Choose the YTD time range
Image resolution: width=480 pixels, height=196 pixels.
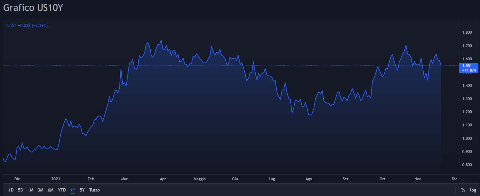[x=62, y=190]
